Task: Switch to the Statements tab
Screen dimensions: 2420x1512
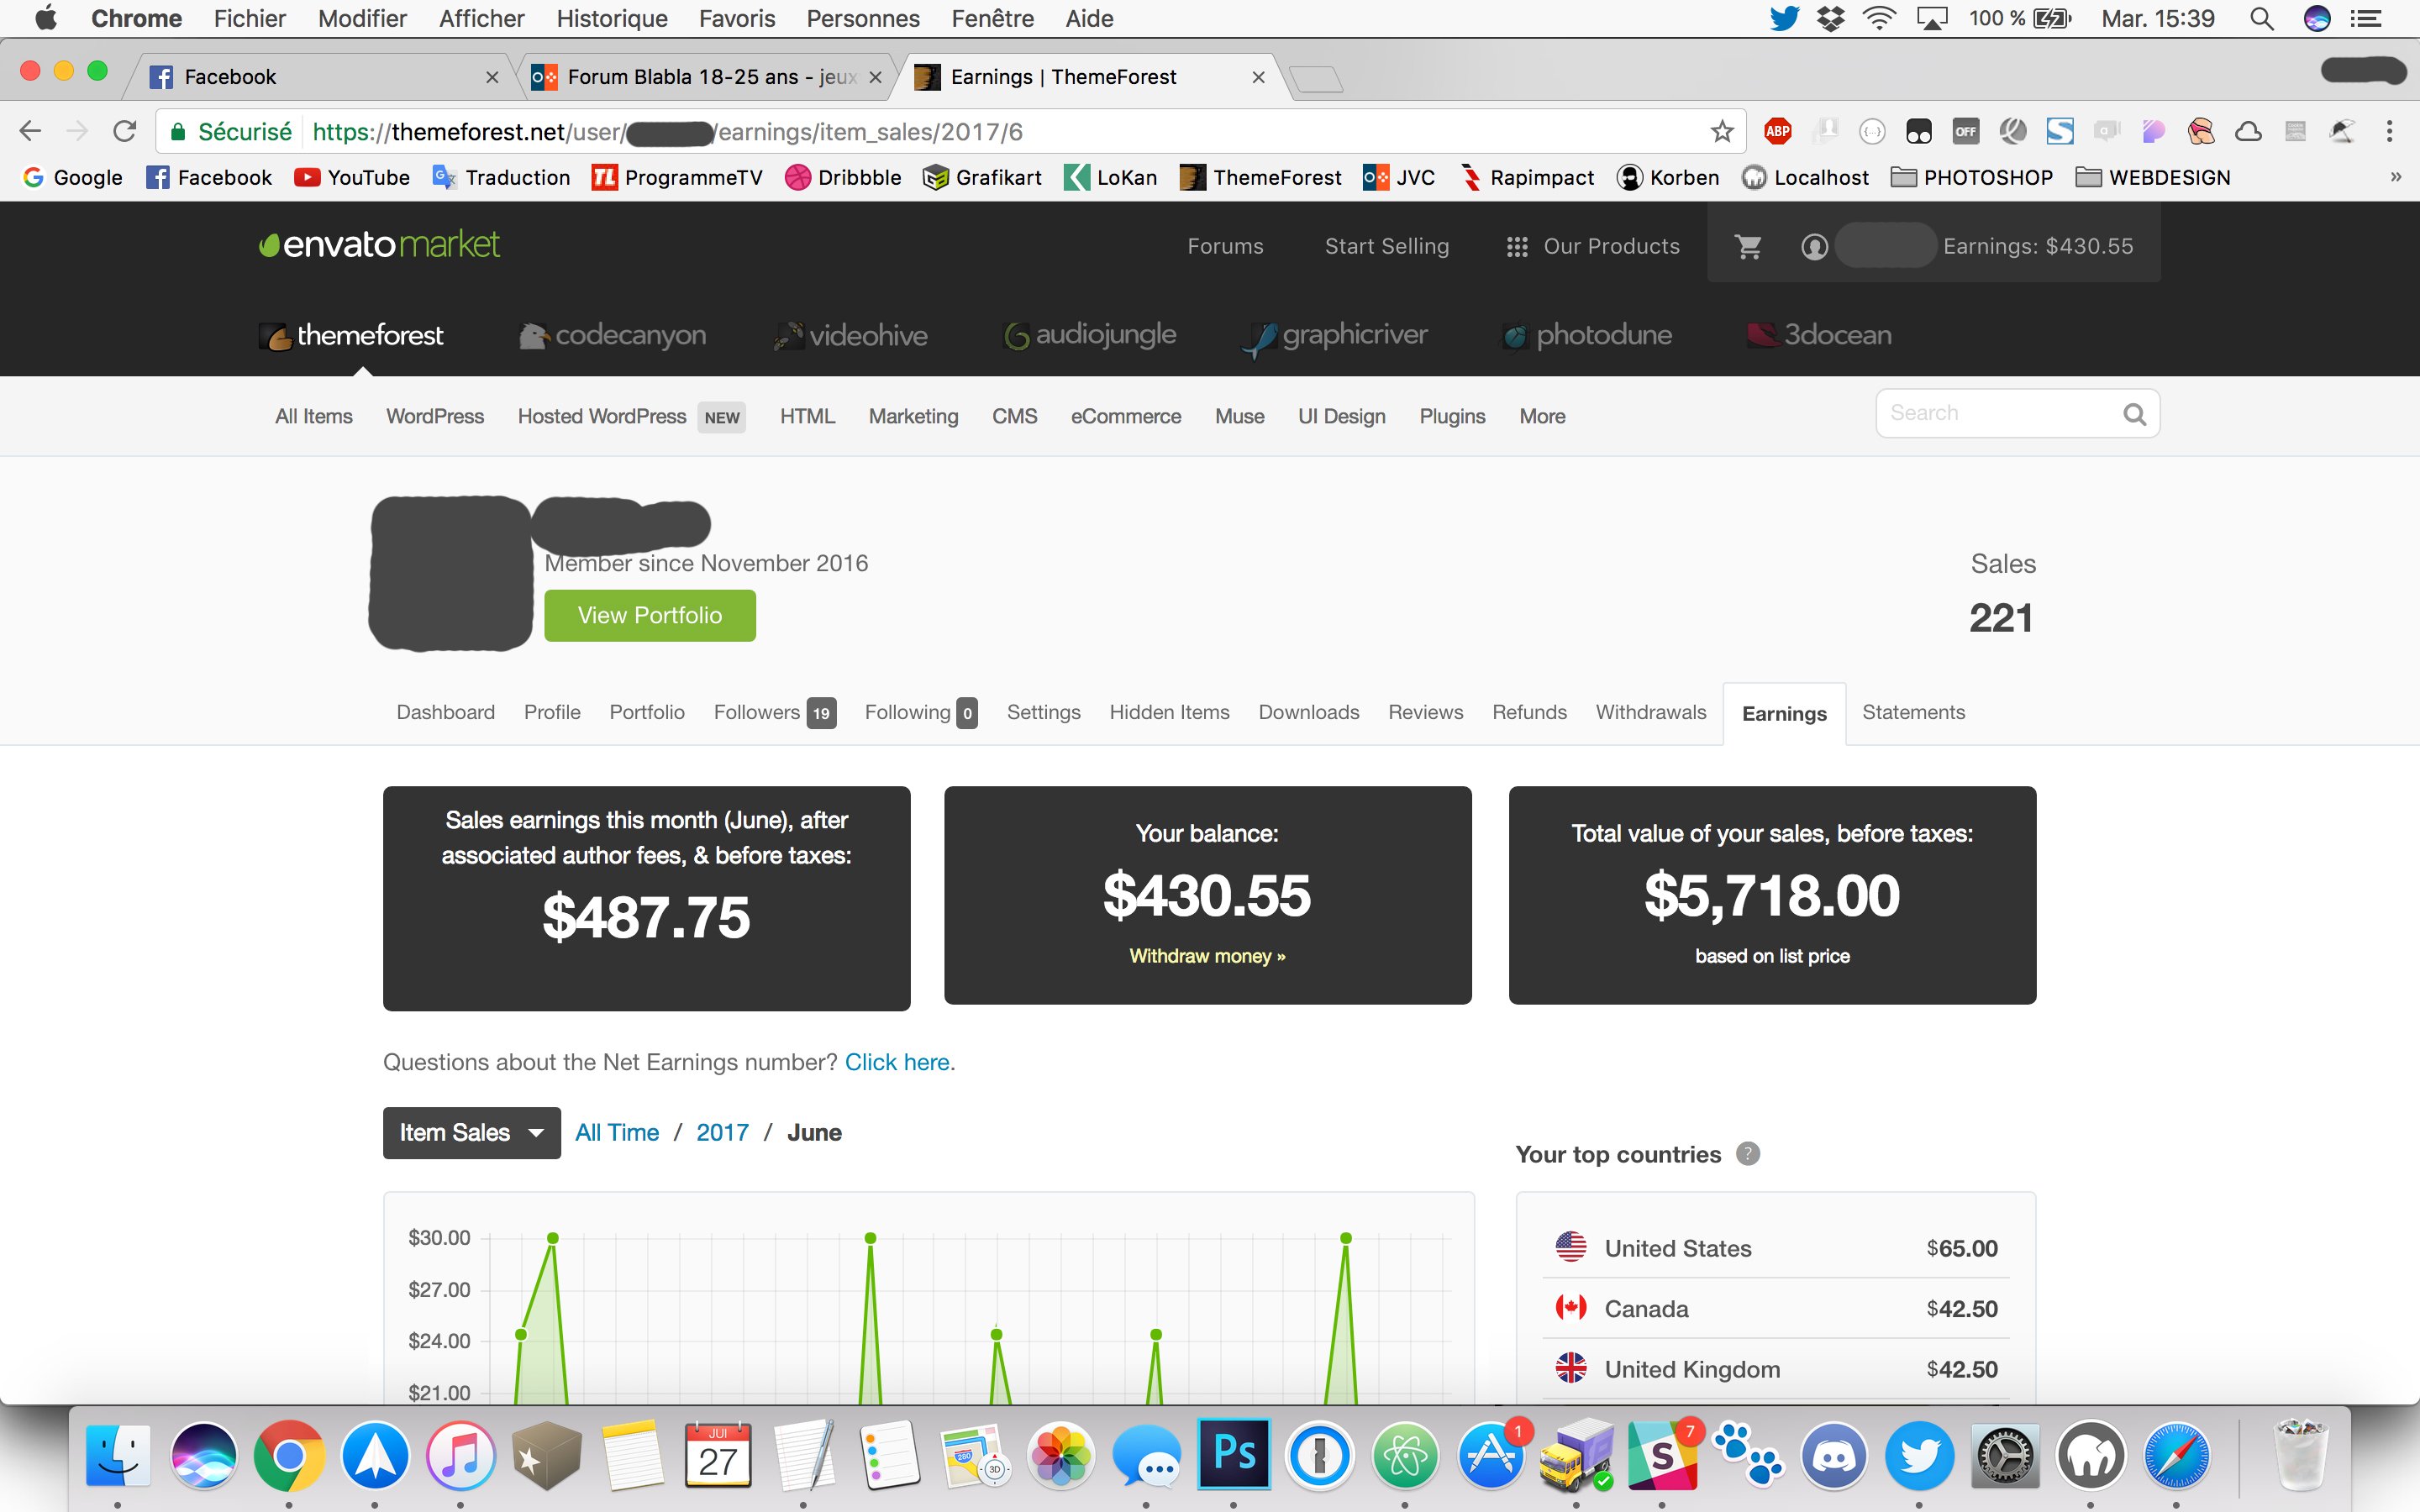Action: [x=1913, y=712]
